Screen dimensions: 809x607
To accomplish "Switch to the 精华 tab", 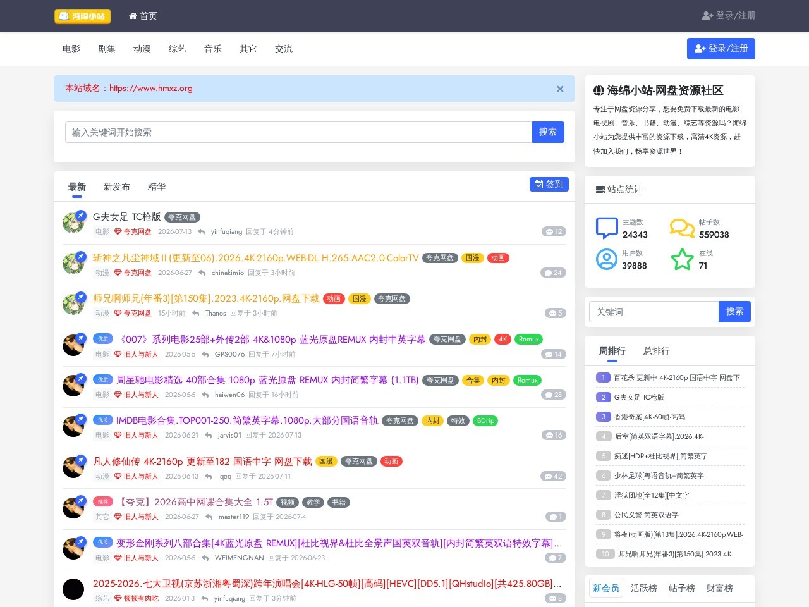I will point(157,187).
